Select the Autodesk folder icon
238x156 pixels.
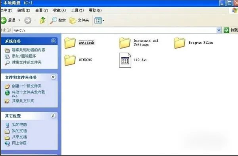(70, 43)
